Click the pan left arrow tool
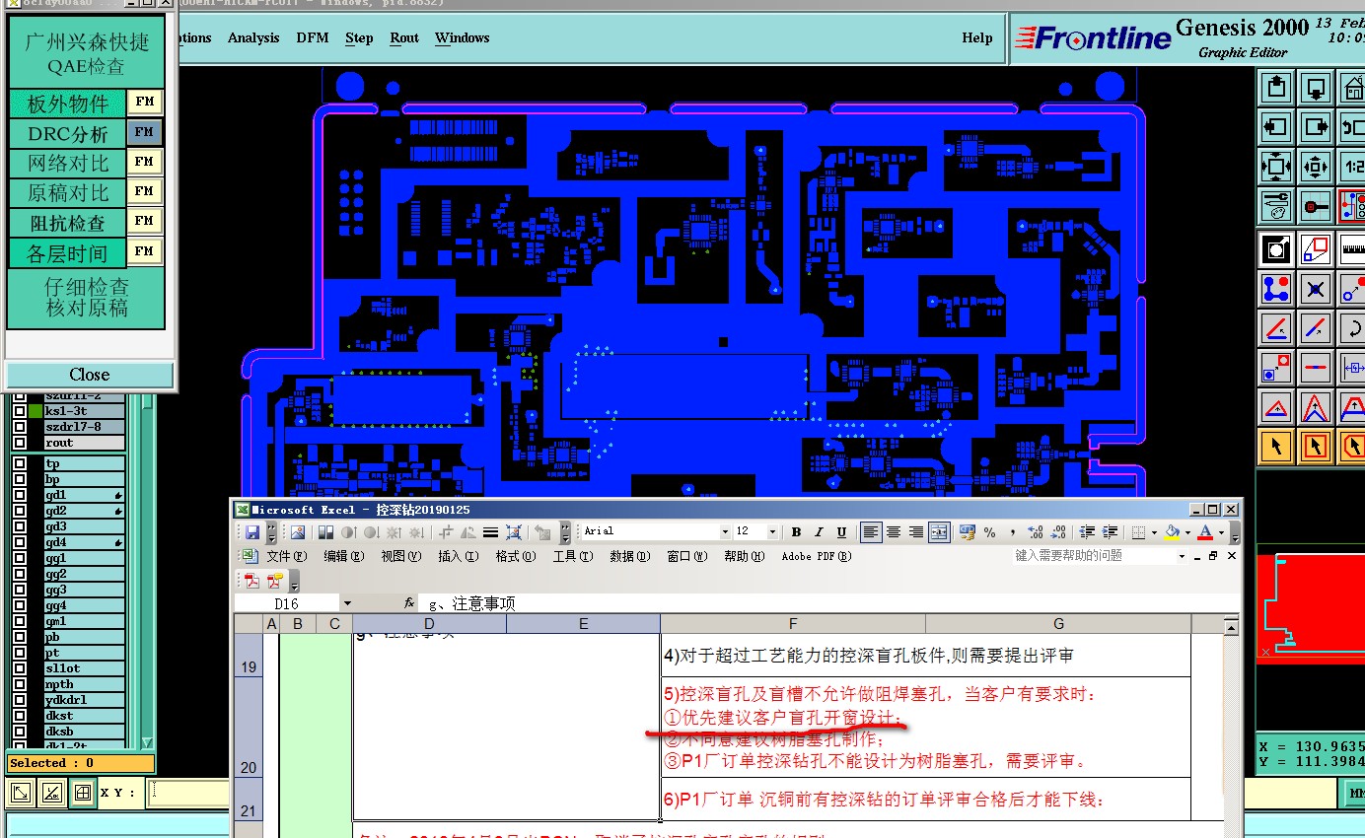 click(x=1276, y=127)
